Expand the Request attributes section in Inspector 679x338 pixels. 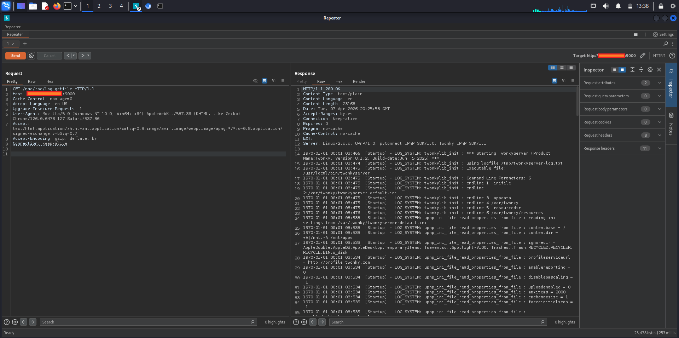coord(659,83)
